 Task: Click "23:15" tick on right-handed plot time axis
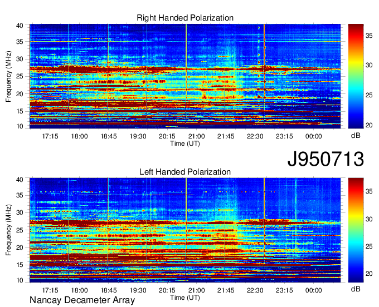pyautogui.click(x=284, y=136)
